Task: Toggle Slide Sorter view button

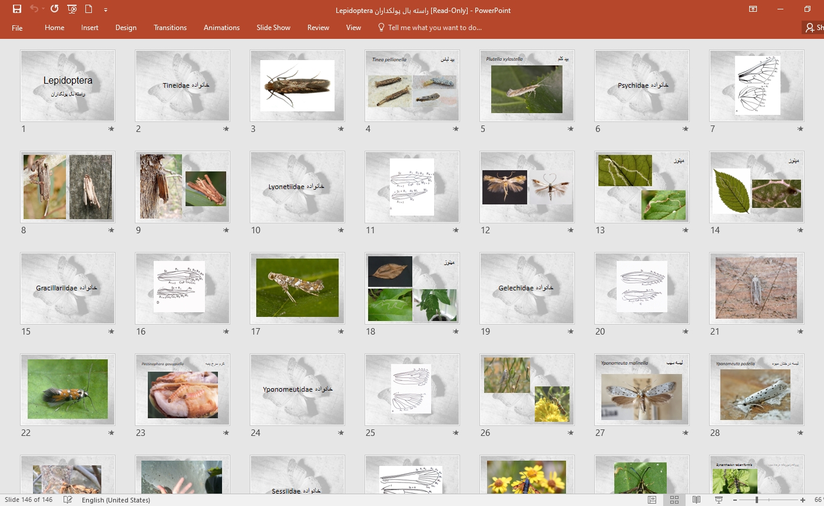Action: coord(674,500)
